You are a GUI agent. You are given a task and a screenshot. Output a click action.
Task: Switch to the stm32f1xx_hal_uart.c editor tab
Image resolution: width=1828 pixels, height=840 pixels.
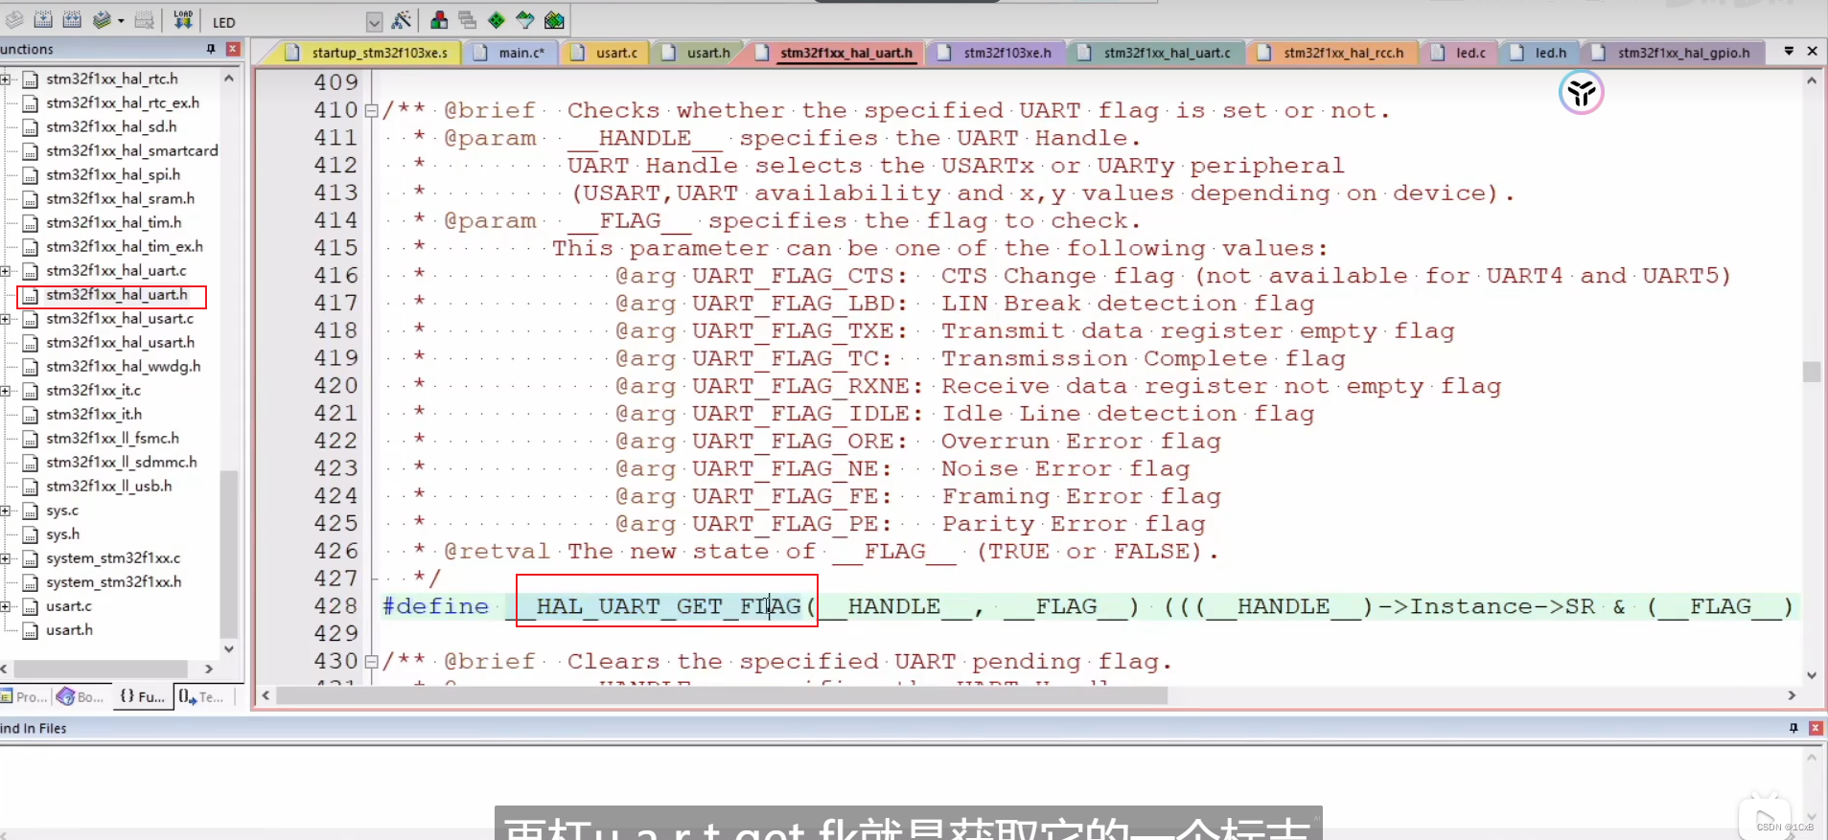1156,53
